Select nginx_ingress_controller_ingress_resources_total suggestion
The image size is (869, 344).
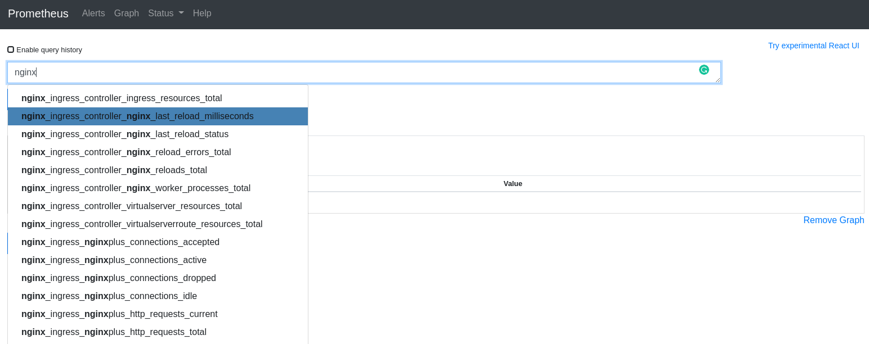click(x=158, y=98)
